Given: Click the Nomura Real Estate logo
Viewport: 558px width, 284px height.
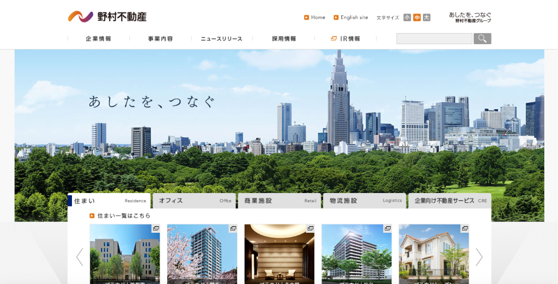Looking at the screenshot, I should pyautogui.click(x=107, y=17).
